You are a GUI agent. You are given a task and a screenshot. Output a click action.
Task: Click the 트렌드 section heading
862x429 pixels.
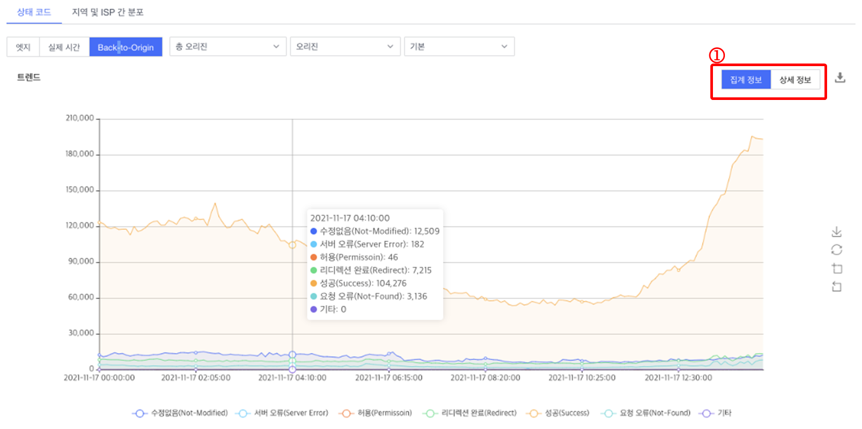(x=29, y=77)
